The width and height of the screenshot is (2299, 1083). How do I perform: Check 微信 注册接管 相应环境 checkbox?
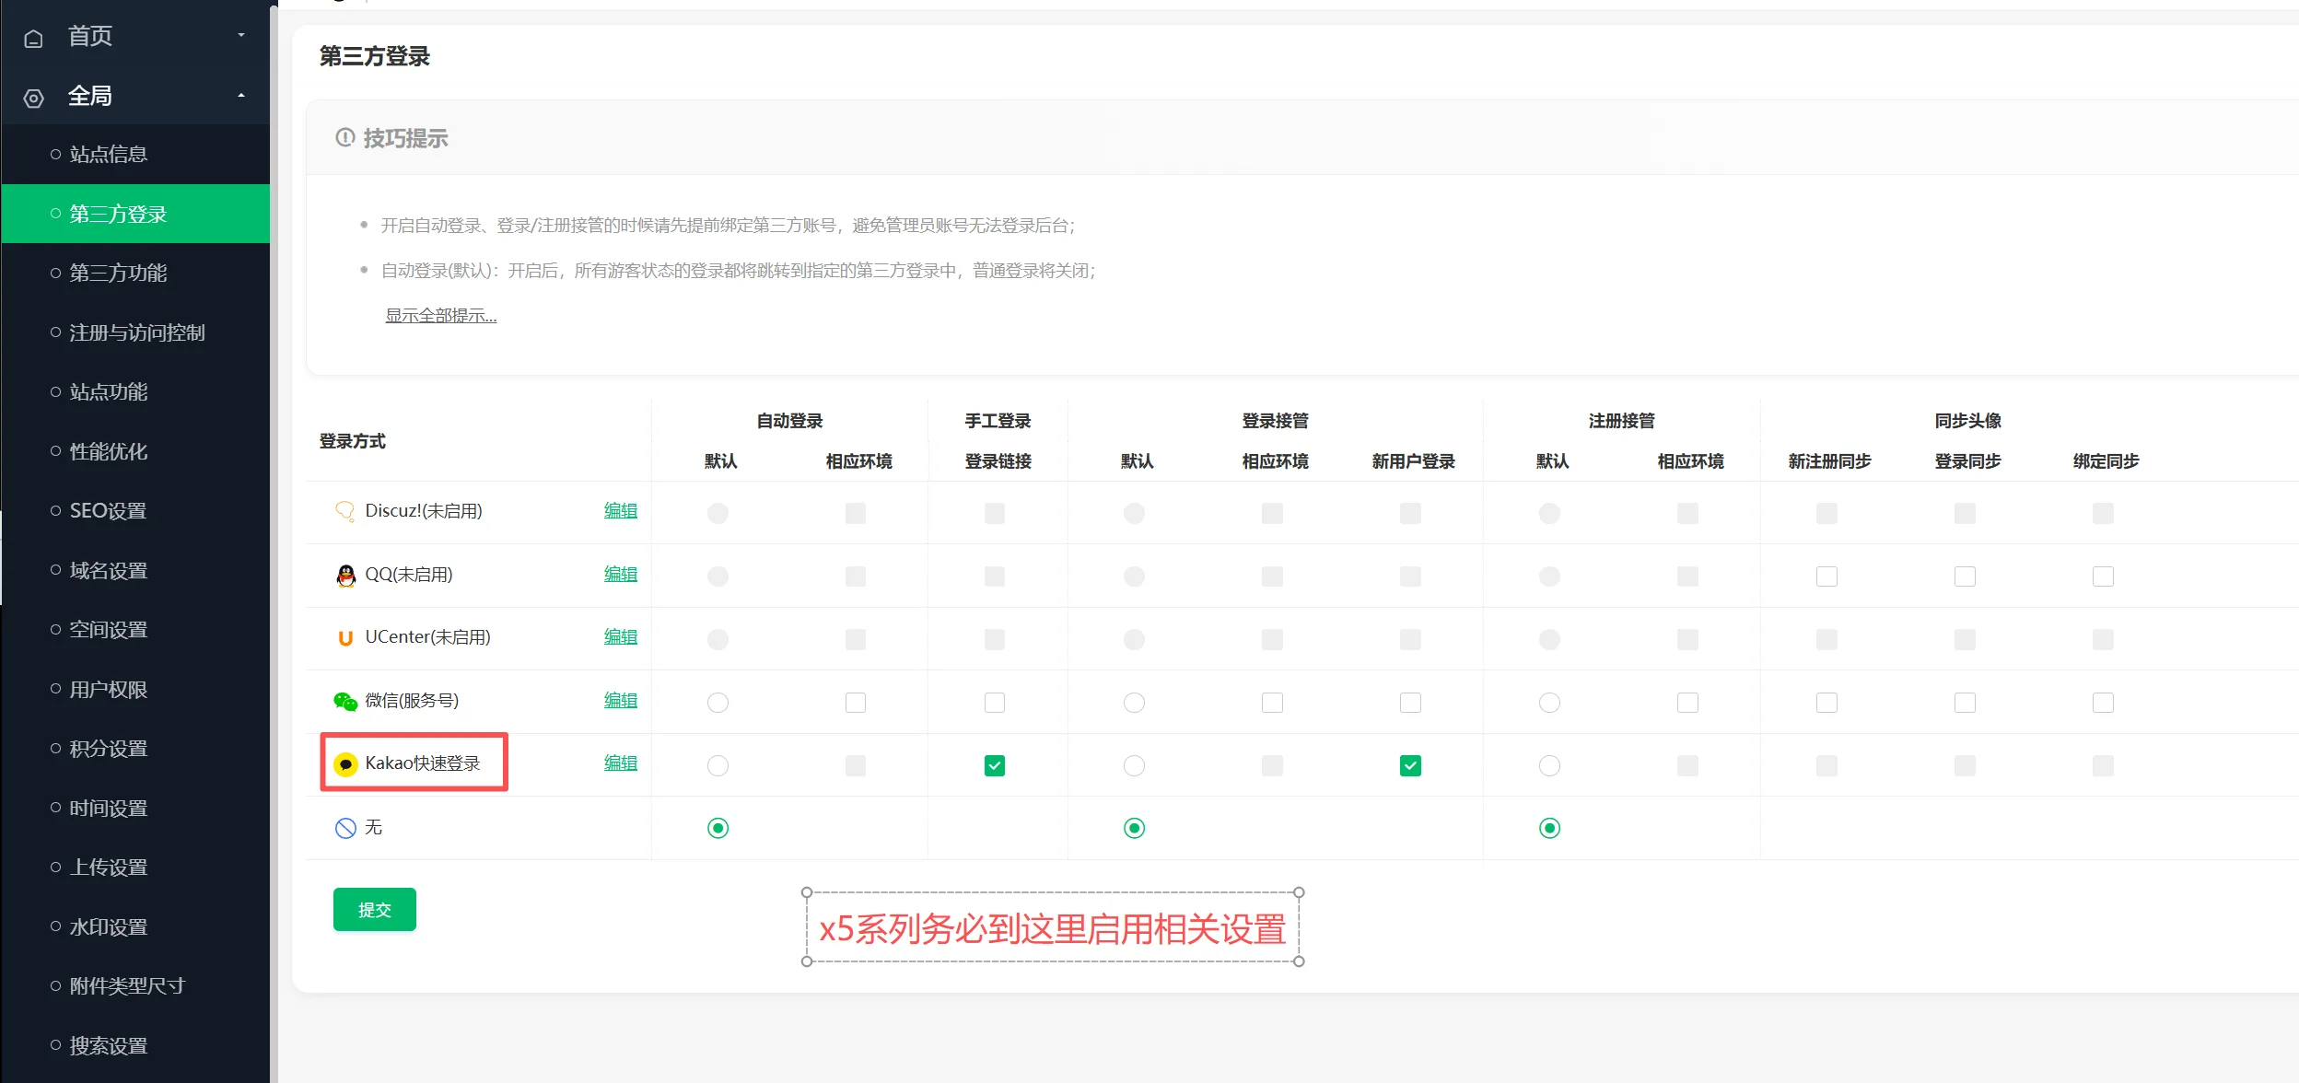tap(1687, 703)
